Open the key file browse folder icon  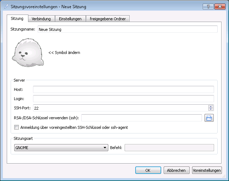tap(209, 118)
